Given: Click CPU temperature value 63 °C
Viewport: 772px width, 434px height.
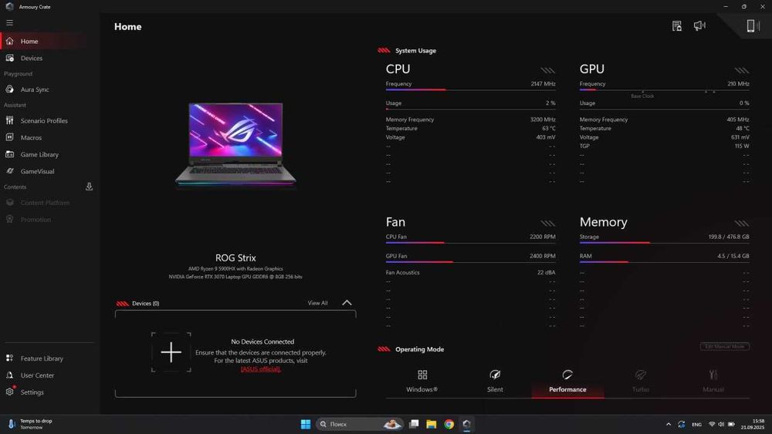Looking at the screenshot, I should [548, 128].
